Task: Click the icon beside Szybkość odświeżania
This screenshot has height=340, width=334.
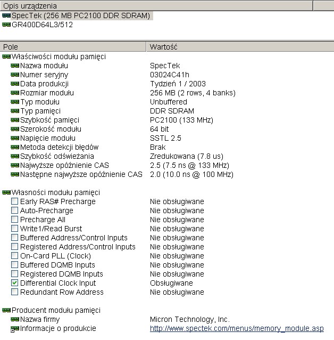Action: pos(15,156)
